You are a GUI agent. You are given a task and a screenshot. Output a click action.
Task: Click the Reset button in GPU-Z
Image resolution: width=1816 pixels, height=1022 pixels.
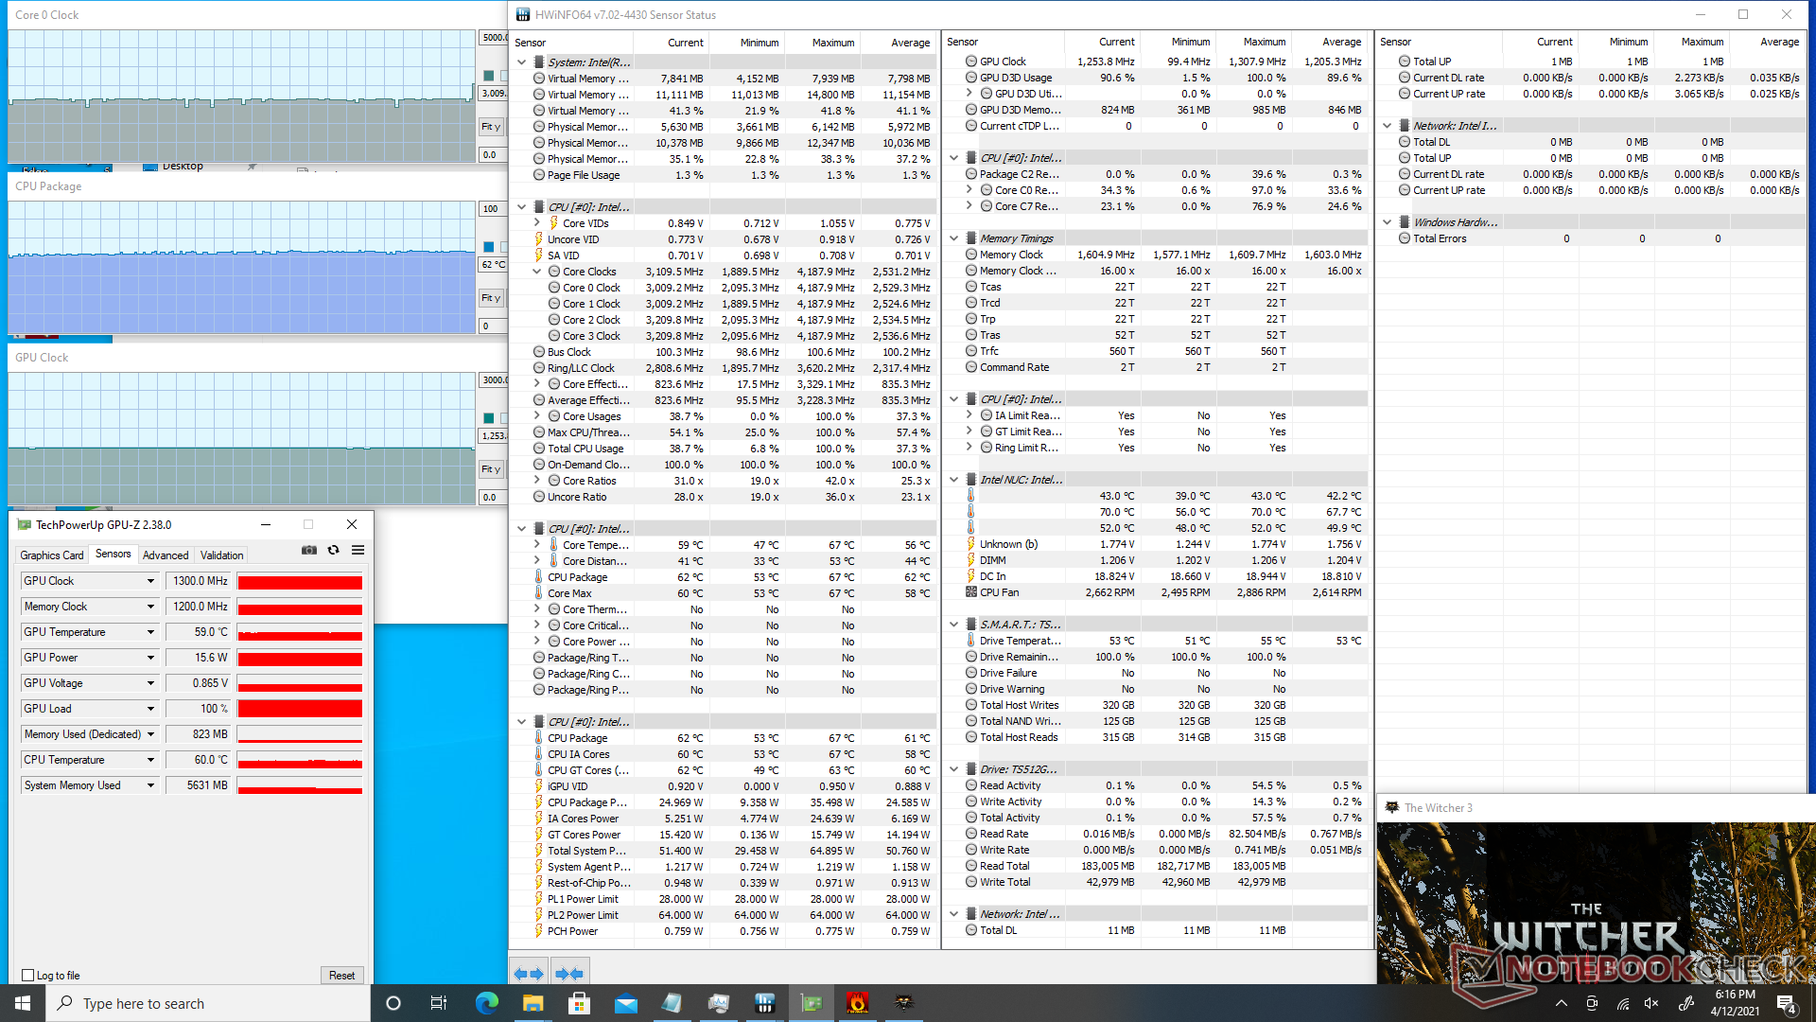pos(341,976)
